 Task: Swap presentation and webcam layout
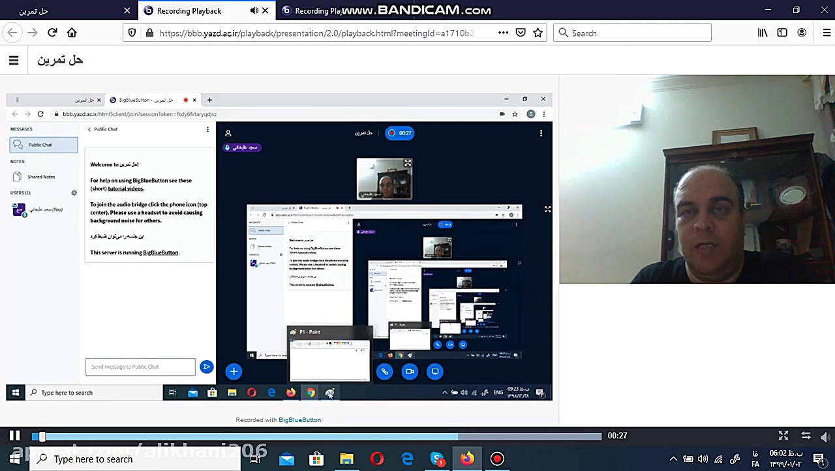(806, 436)
